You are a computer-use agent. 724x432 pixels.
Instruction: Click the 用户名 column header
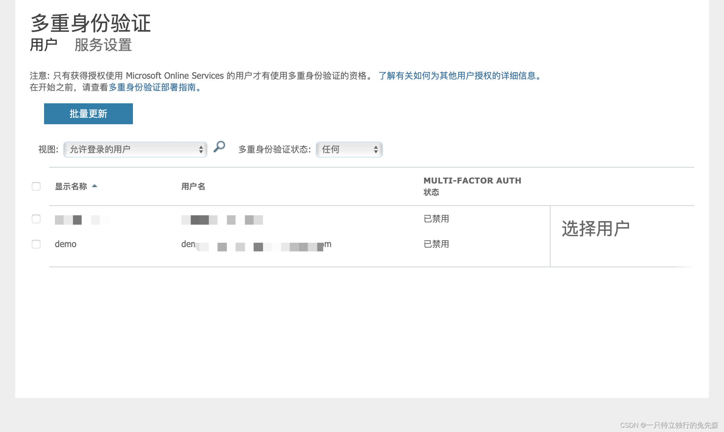tap(193, 186)
